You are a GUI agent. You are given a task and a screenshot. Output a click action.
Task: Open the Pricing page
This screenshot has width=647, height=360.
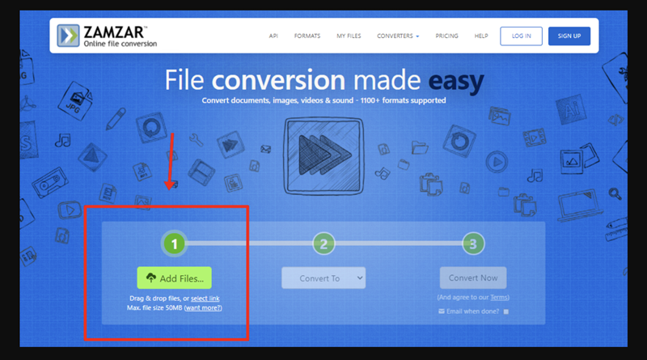click(x=446, y=36)
